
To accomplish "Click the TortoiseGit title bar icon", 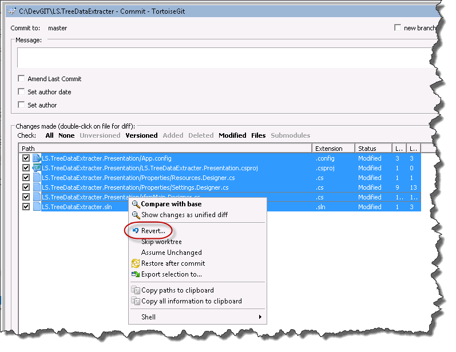I will 11,11.
